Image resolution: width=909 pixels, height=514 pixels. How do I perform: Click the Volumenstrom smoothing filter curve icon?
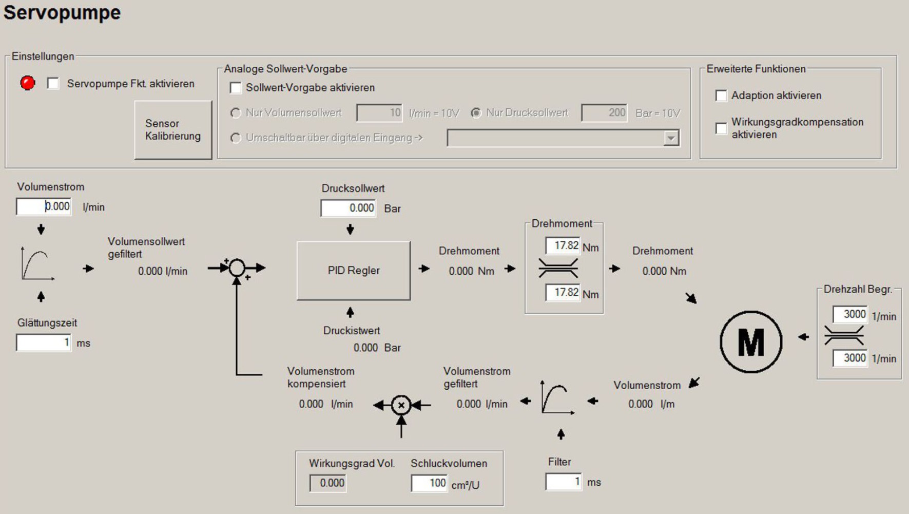click(x=37, y=264)
